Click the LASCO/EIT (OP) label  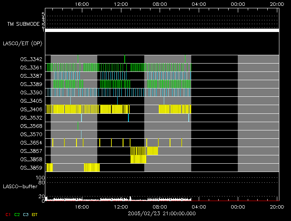click(22, 43)
